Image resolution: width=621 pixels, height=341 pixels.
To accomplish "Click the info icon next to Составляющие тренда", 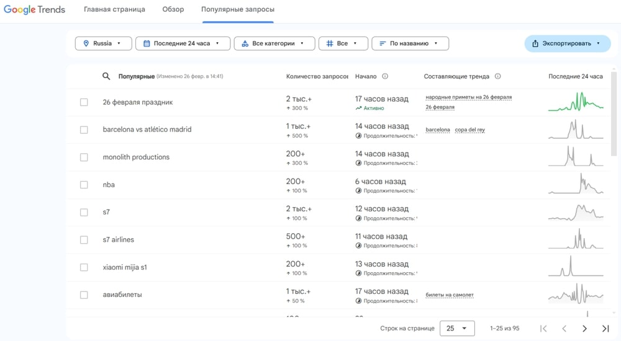I will (x=498, y=76).
